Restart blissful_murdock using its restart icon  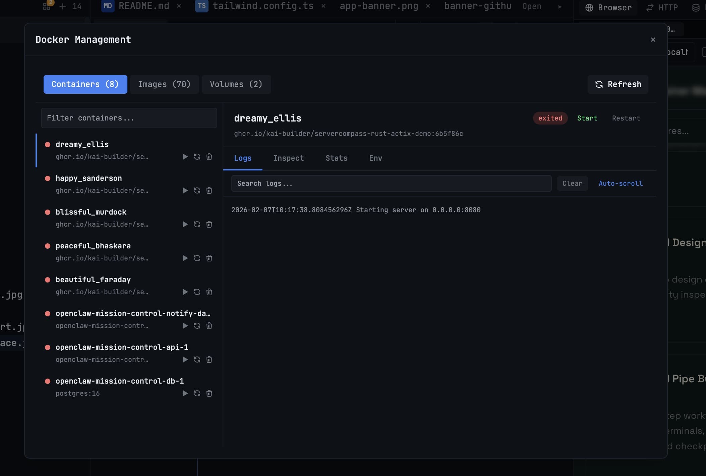click(197, 224)
